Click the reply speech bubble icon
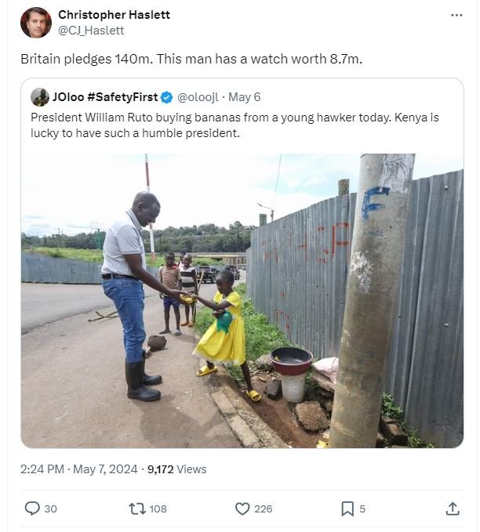 [32, 508]
